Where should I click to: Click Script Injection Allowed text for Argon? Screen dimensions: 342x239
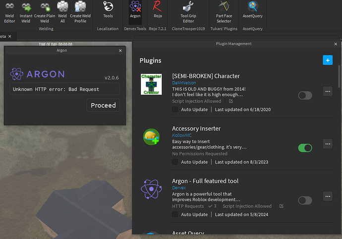tap(247, 206)
